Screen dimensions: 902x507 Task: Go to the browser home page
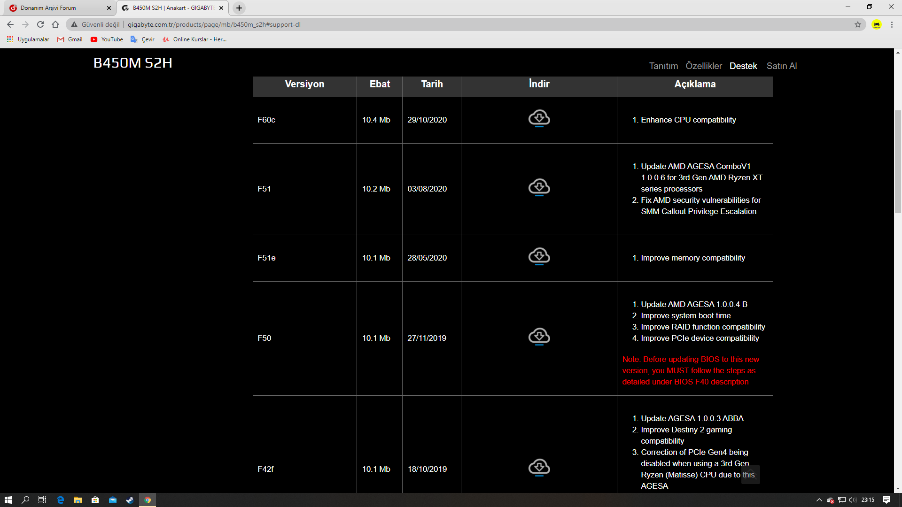click(x=55, y=24)
